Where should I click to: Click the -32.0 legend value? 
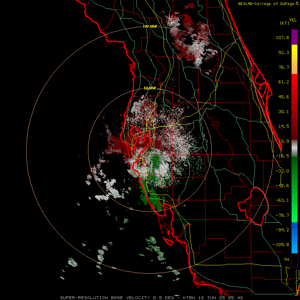click(282, 171)
